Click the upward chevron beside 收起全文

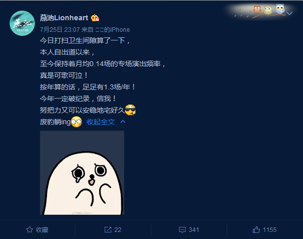123,122
